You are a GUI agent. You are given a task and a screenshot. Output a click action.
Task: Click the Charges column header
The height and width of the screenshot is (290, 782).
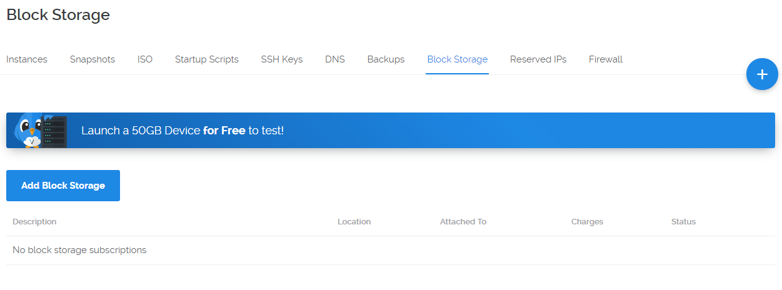tap(587, 222)
